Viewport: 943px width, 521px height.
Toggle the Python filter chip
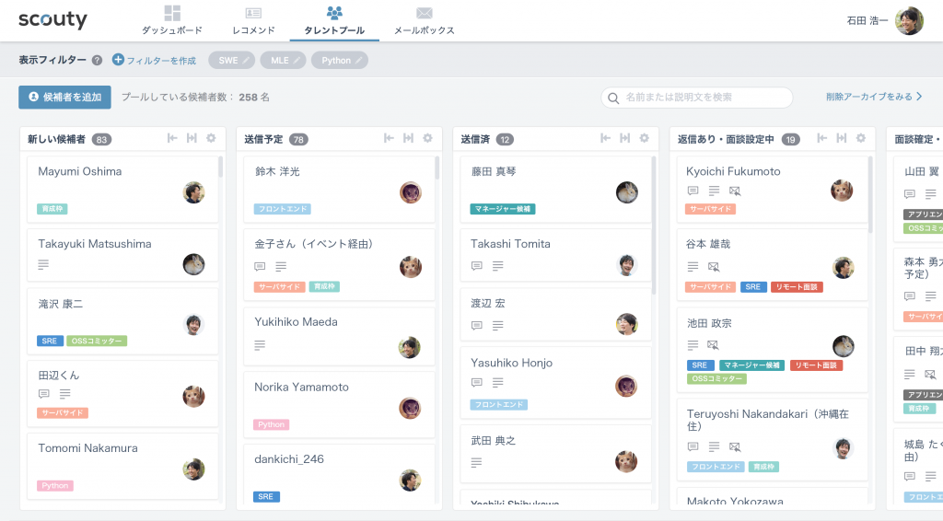[x=341, y=60]
